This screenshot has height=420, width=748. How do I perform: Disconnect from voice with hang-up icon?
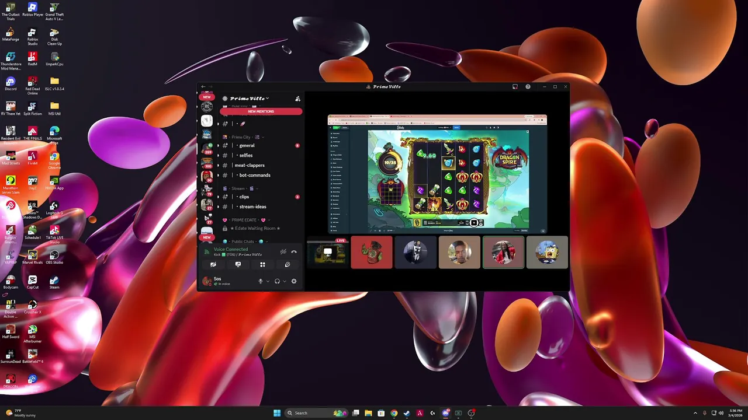click(294, 251)
